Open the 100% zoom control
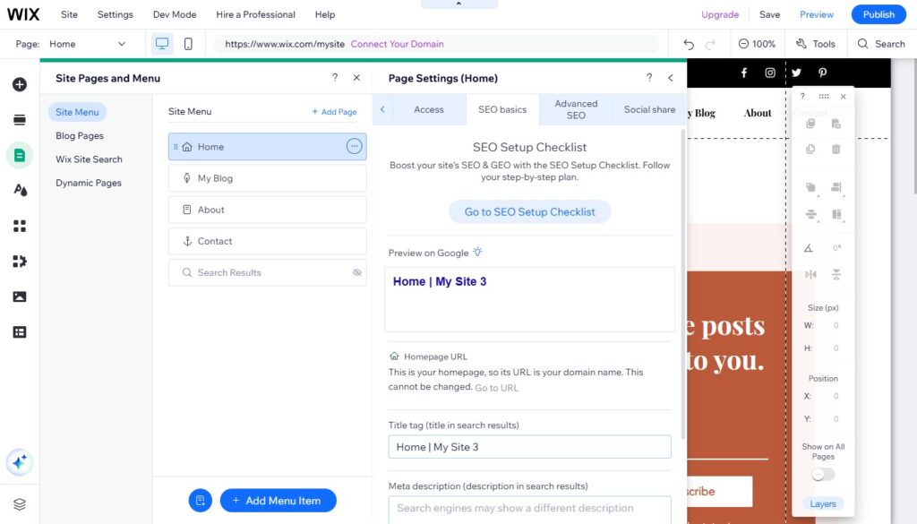 pyautogui.click(x=757, y=44)
